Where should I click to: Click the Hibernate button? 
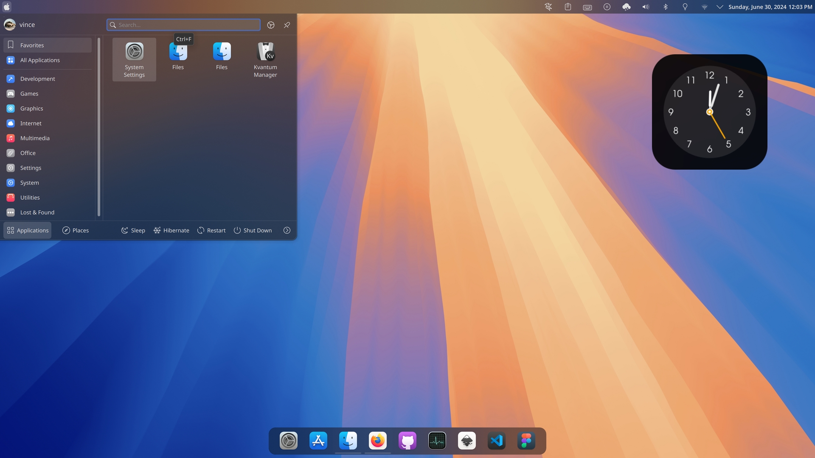171,230
